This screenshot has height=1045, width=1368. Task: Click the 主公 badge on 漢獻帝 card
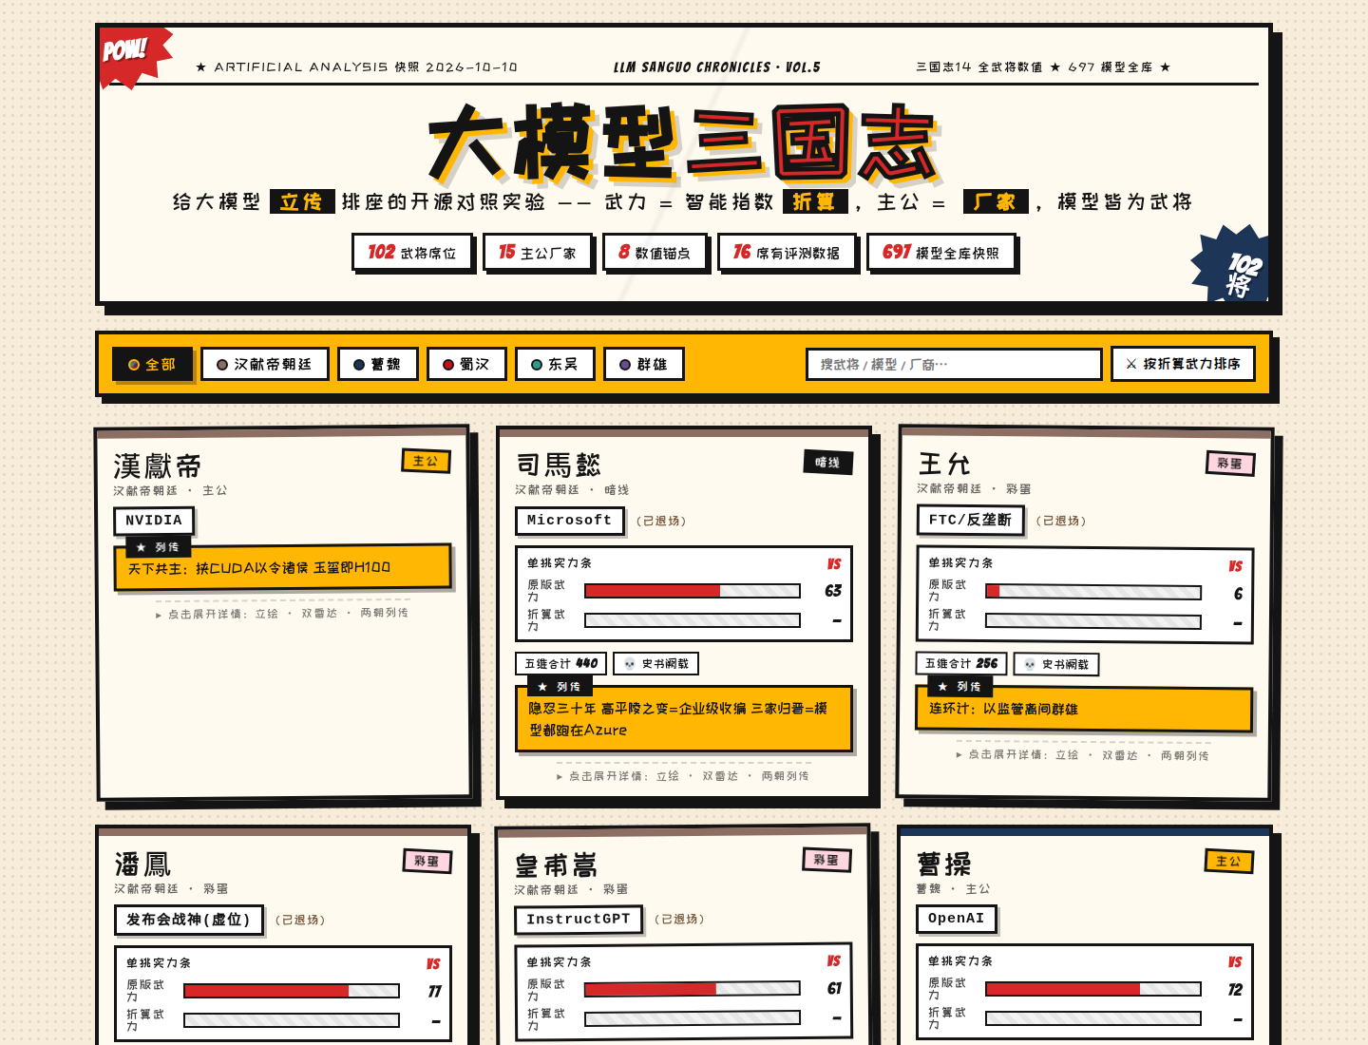426,461
